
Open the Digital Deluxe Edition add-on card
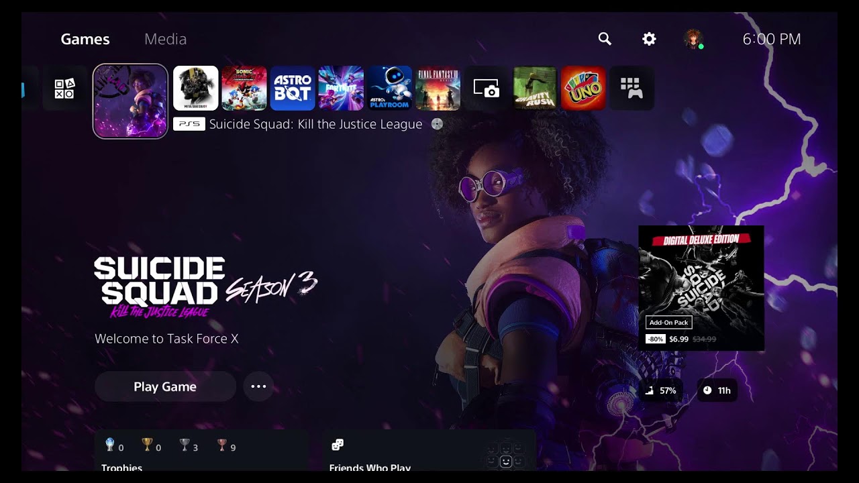click(x=701, y=288)
